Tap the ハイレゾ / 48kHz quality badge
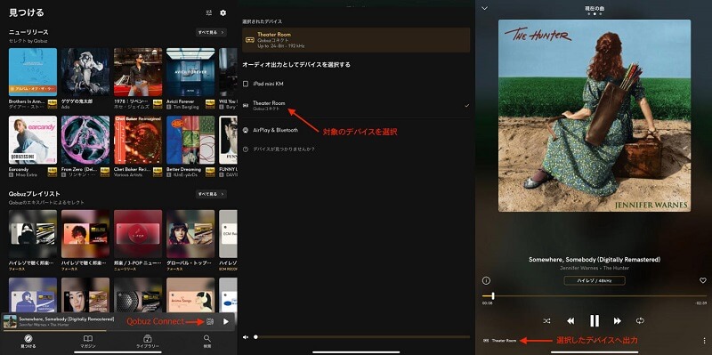 595,280
